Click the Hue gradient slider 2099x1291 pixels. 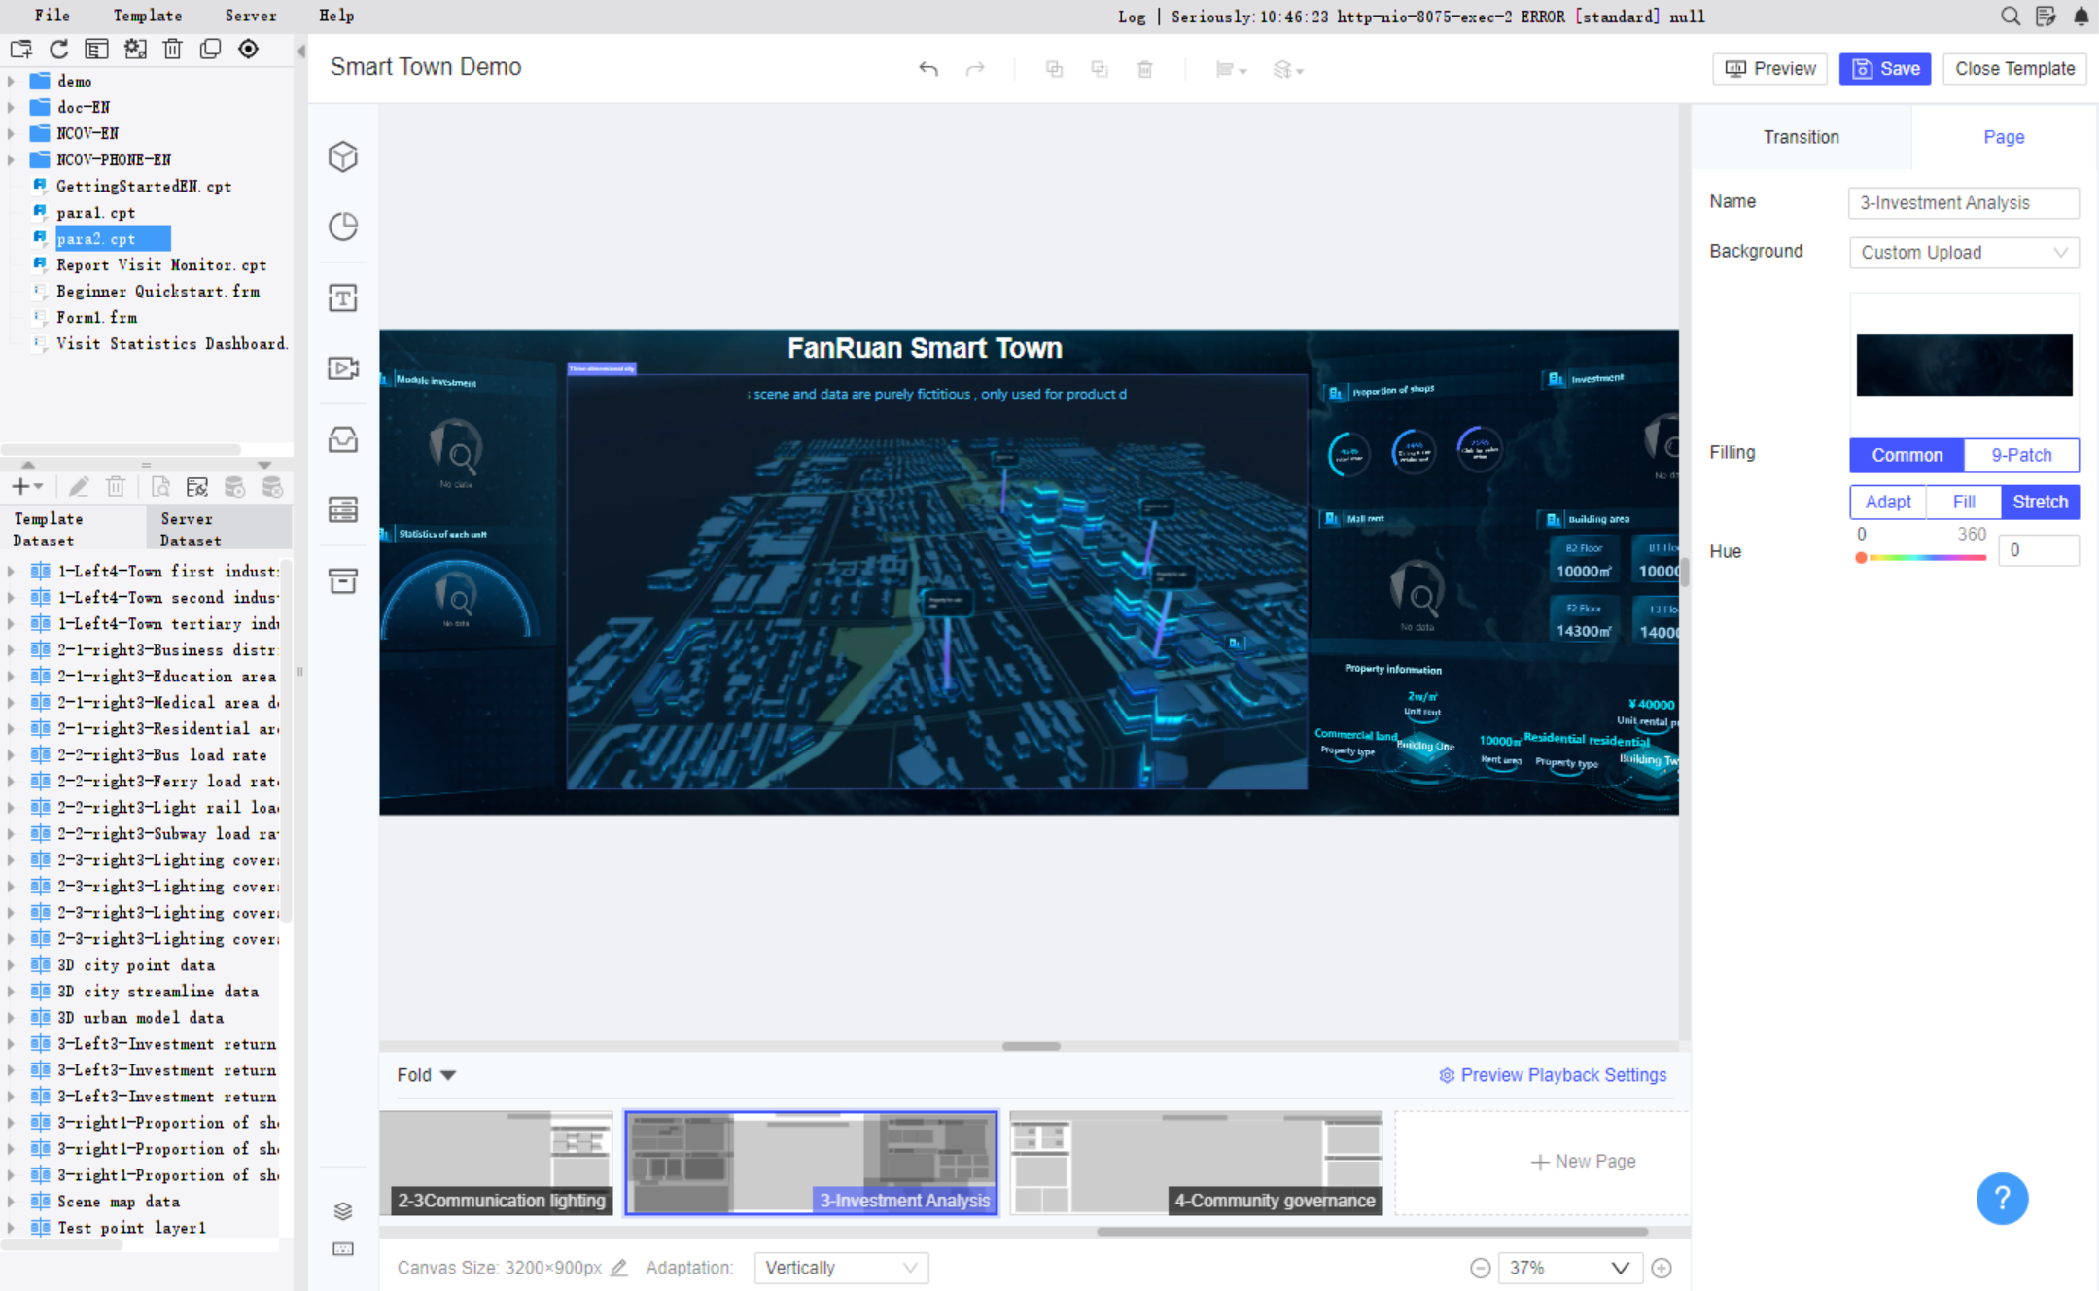tap(1922, 558)
